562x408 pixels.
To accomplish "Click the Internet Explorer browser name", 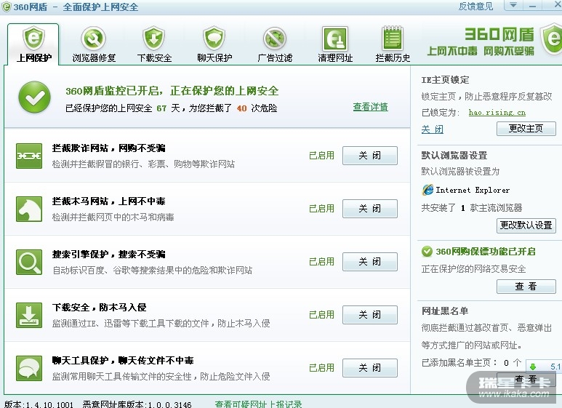I will [473, 190].
